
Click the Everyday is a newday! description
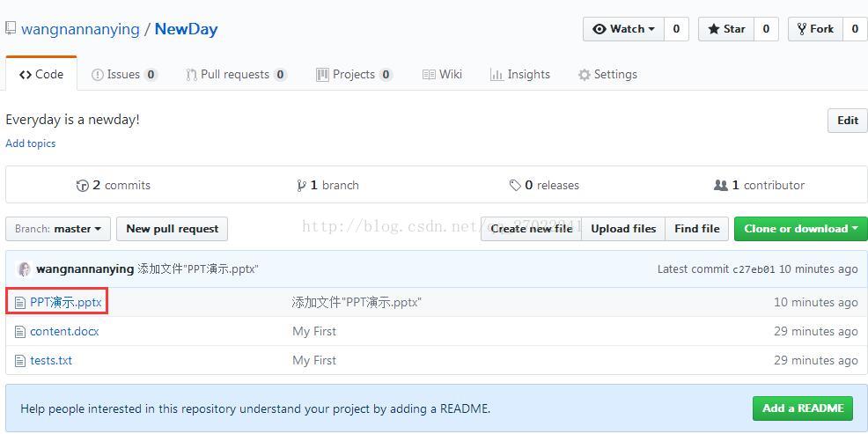point(72,120)
